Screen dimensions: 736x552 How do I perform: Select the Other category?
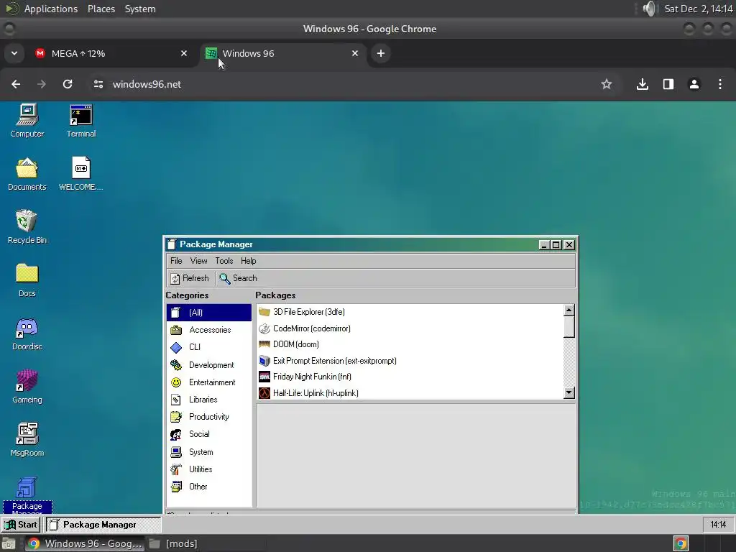click(209, 487)
